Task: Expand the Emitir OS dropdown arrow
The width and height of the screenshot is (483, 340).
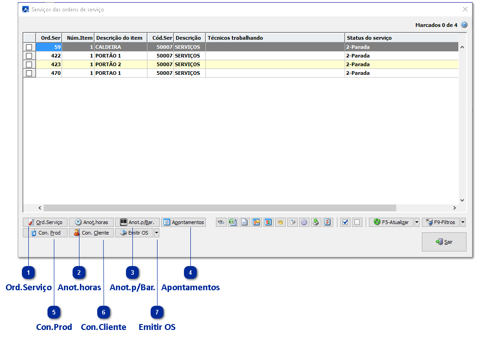Action: (157, 233)
